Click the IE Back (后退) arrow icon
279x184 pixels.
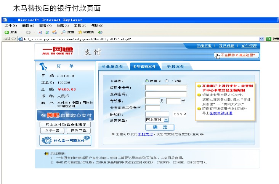click(x=7, y=32)
